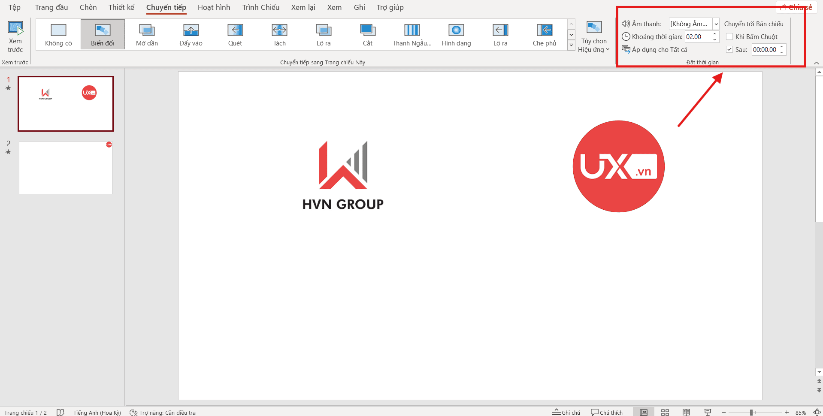Switch to the Thiết kế tab

(x=121, y=7)
